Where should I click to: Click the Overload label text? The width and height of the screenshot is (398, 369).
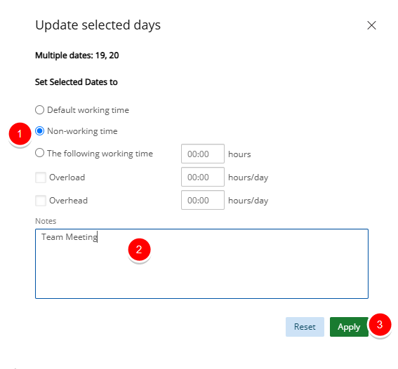pyautogui.click(x=67, y=177)
